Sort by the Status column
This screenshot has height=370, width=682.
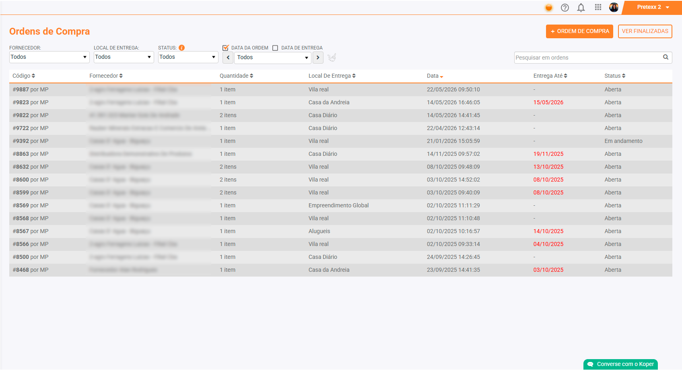coord(615,76)
